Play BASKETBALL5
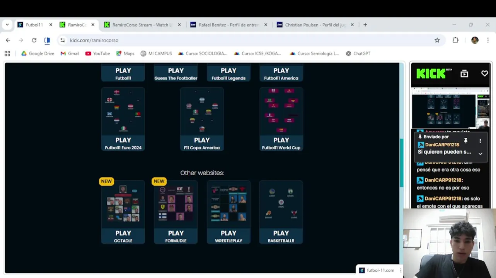Image resolution: width=496 pixels, height=278 pixels. tap(281, 236)
